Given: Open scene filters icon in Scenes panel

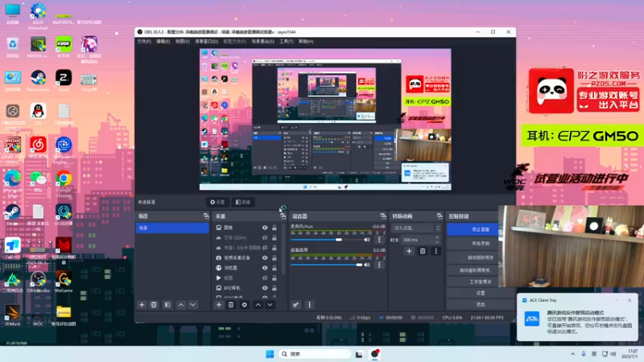Looking at the screenshot, I should (x=167, y=305).
